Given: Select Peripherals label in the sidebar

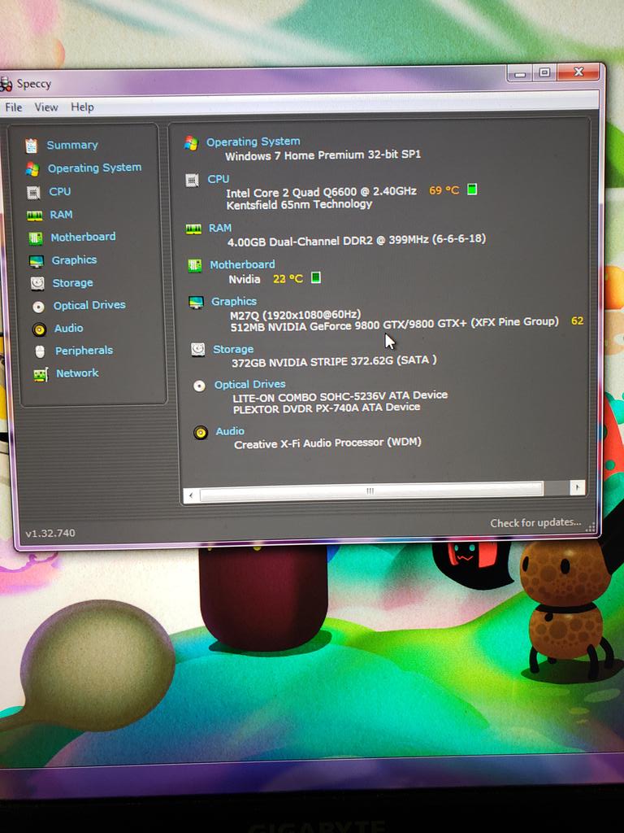Looking at the screenshot, I should click(x=84, y=351).
